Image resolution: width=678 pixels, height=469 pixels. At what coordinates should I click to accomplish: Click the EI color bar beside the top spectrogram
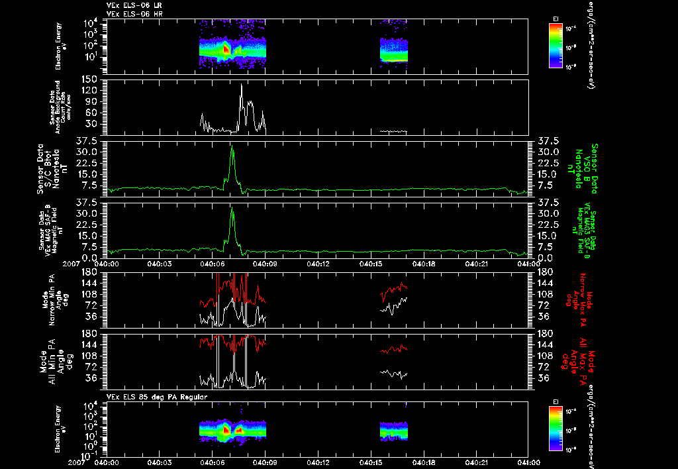[556, 46]
